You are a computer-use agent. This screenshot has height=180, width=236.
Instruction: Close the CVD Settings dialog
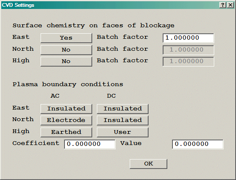pyautogui.click(x=230, y=5)
